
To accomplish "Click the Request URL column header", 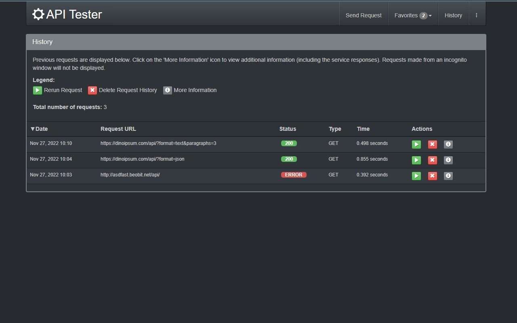I will click(118, 129).
